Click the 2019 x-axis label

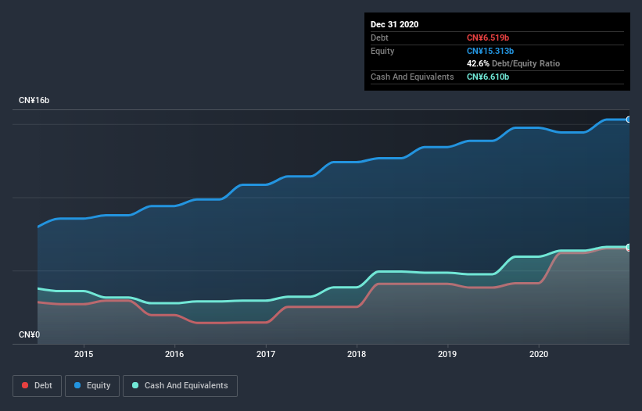[447, 354]
